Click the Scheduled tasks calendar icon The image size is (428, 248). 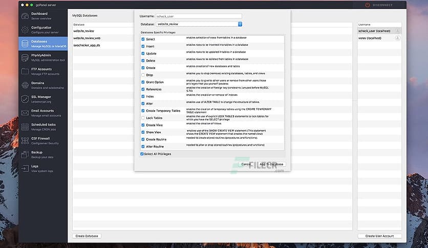click(25, 127)
